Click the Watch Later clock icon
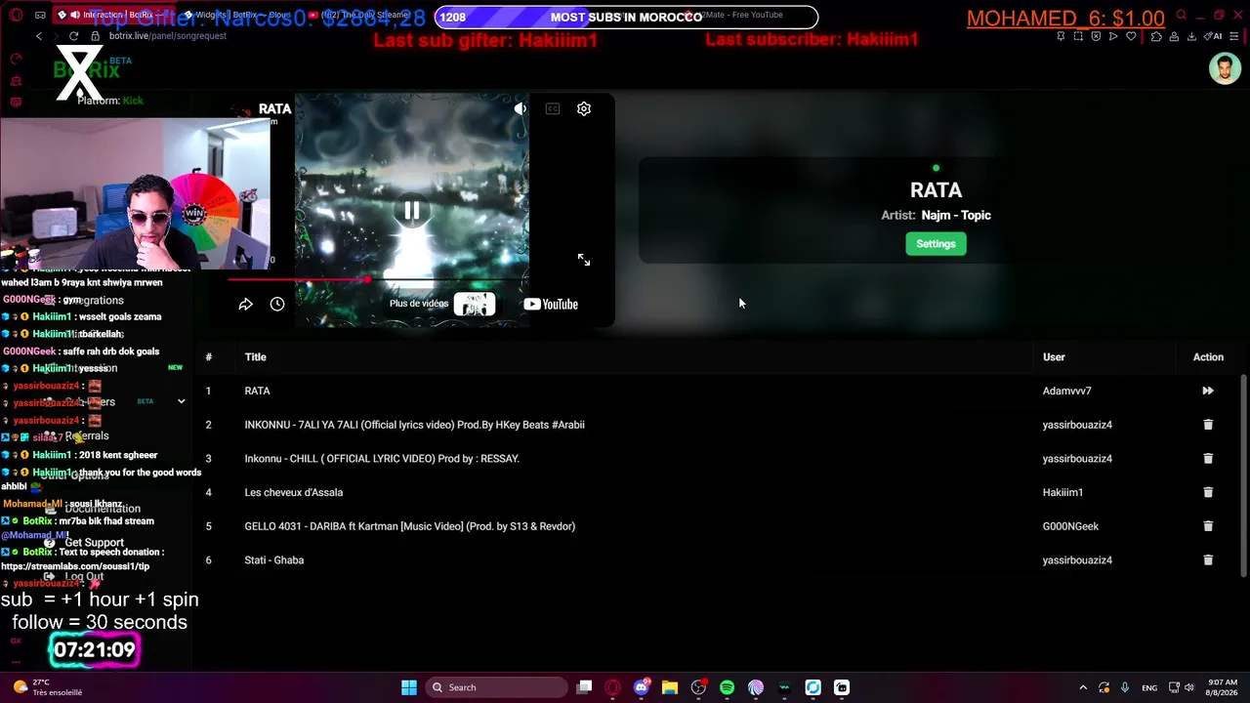 pos(277,304)
